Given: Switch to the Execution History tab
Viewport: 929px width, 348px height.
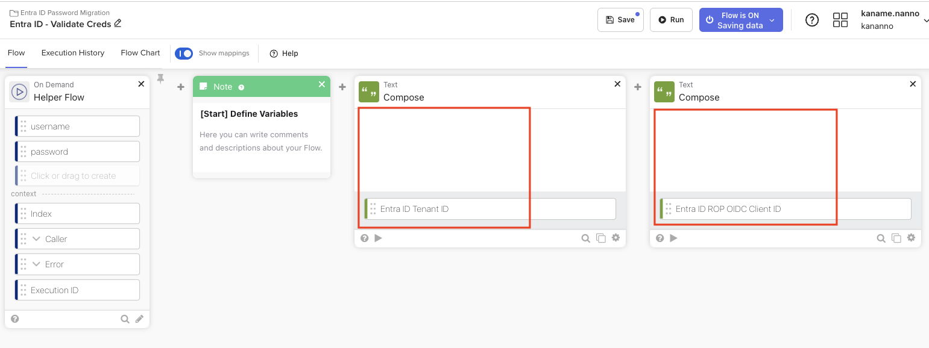Looking at the screenshot, I should point(73,53).
